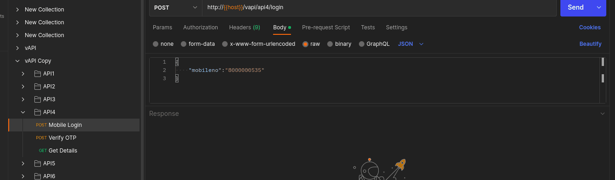Expand the API1 folder chevron

pyautogui.click(x=23, y=74)
